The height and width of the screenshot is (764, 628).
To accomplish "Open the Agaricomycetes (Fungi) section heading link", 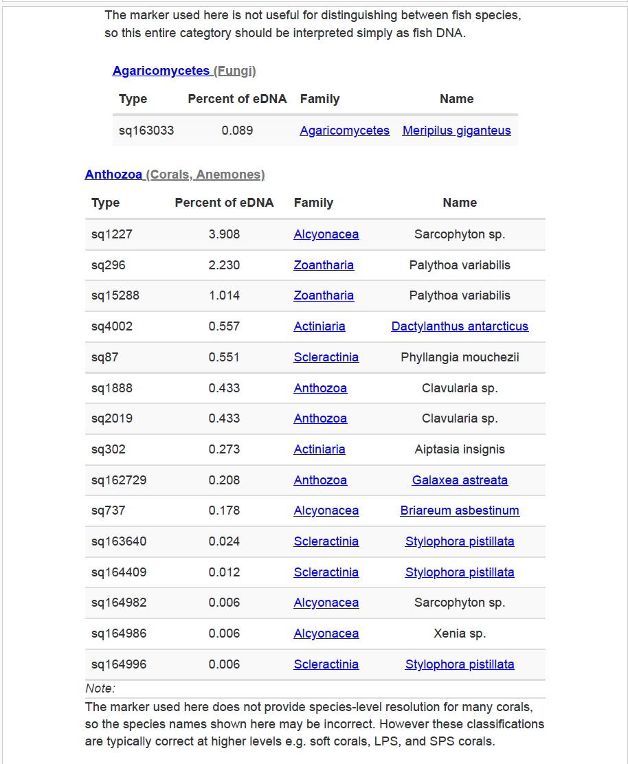I will [184, 71].
